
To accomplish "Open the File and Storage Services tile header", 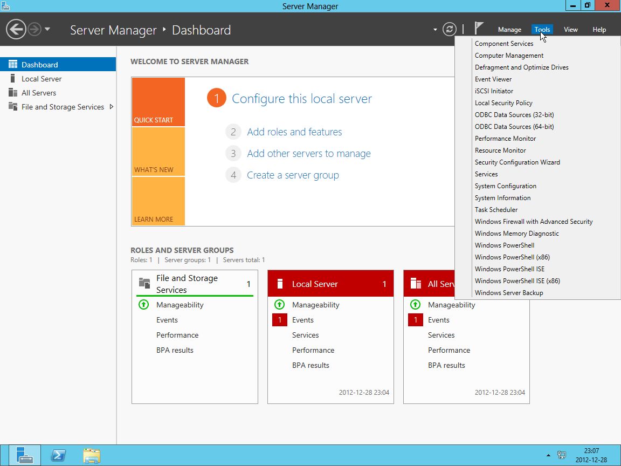I will point(195,284).
